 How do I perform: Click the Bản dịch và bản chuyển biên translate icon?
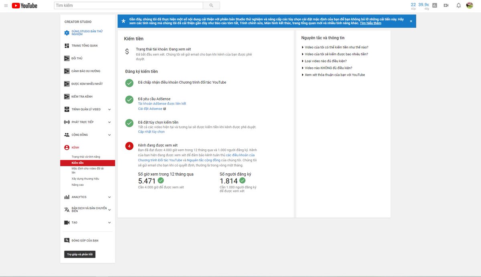pos(67,209)
